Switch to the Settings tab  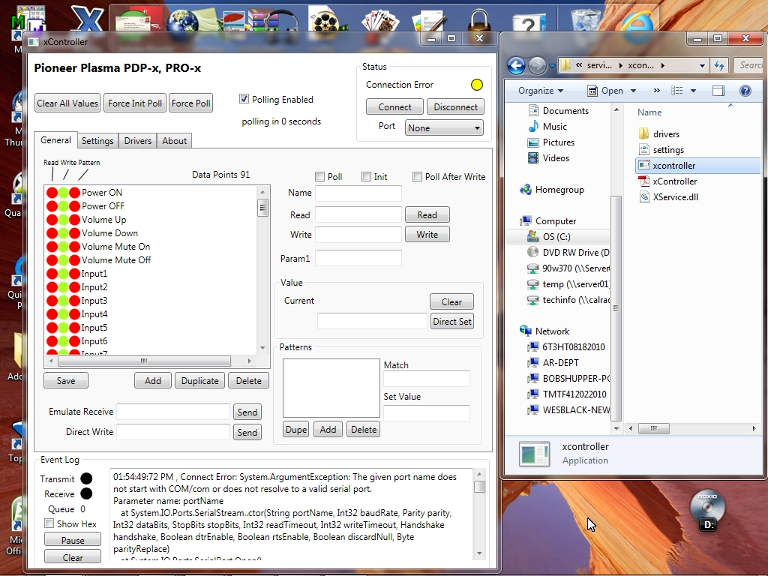[97, 140]
